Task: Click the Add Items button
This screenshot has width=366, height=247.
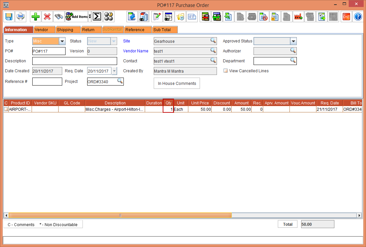Action: (x=77, y=16)
